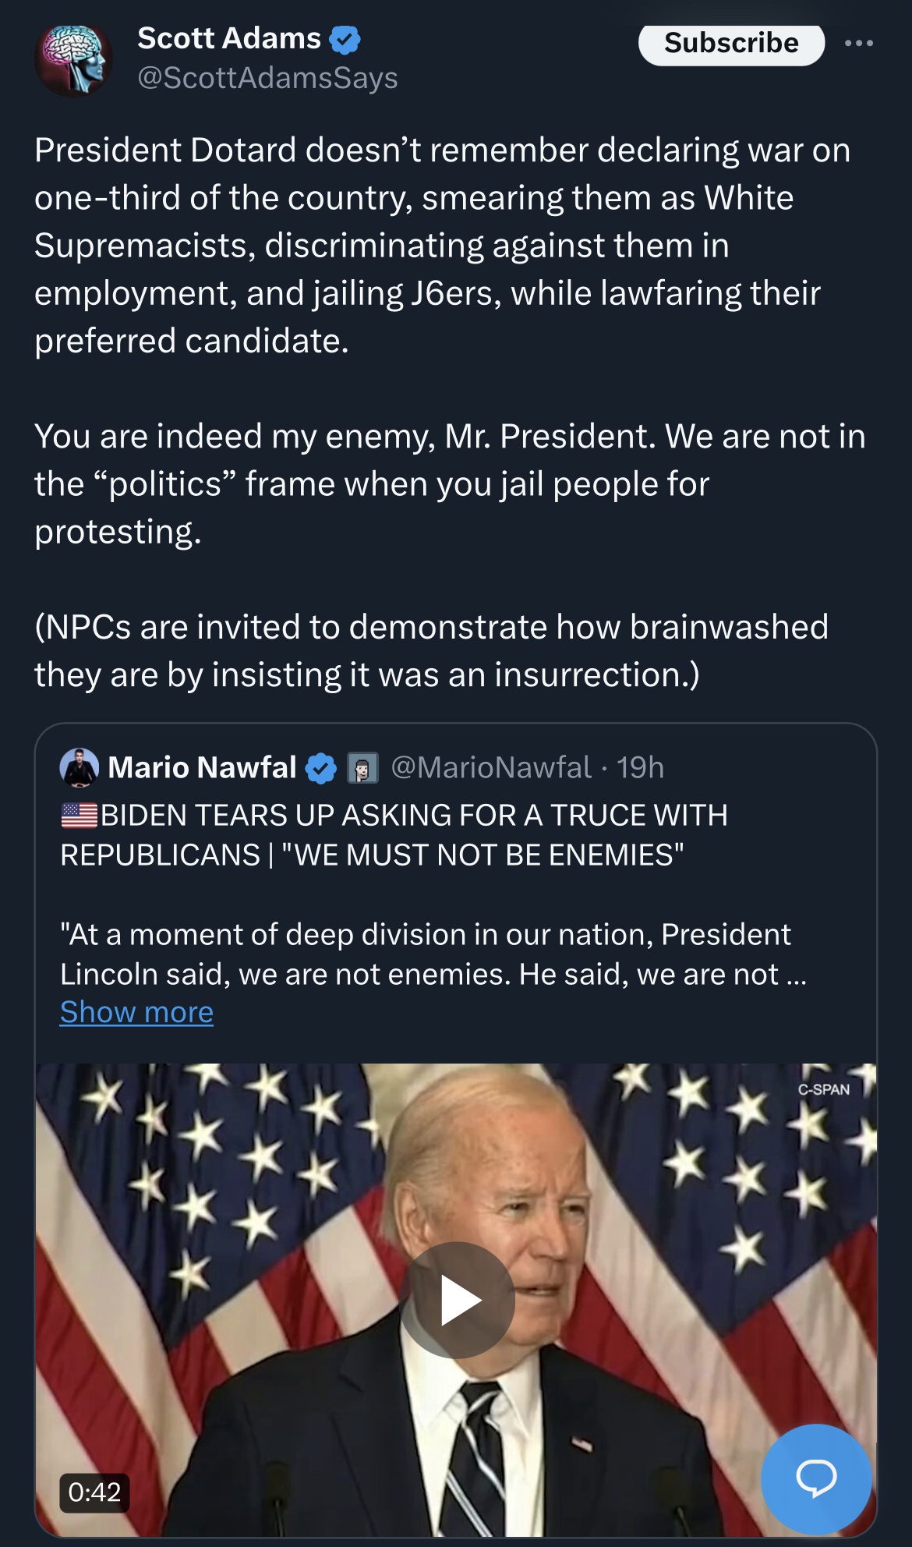Expand quoted post with Show more
The height and width of the screenshot is (1547, 912).
[136, 1012]
